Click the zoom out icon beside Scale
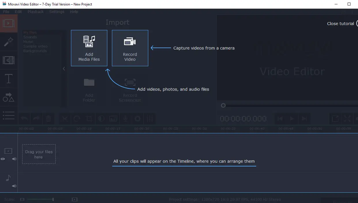The height and width of the screenshot is (203, 358). (22, 199)
